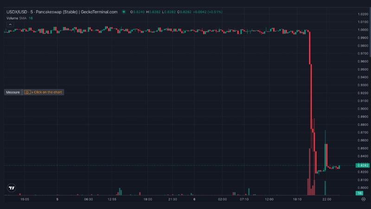Open chart settings gear icon

[364, 199]
